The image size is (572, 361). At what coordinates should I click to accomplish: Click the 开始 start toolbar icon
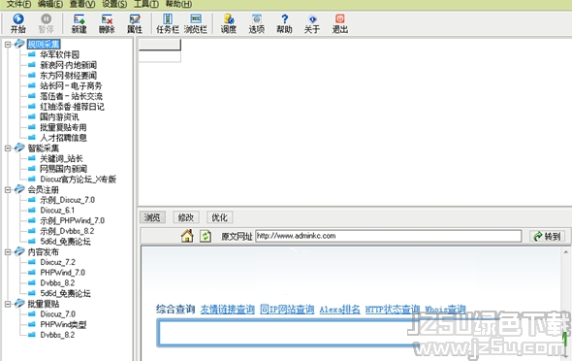17,18
